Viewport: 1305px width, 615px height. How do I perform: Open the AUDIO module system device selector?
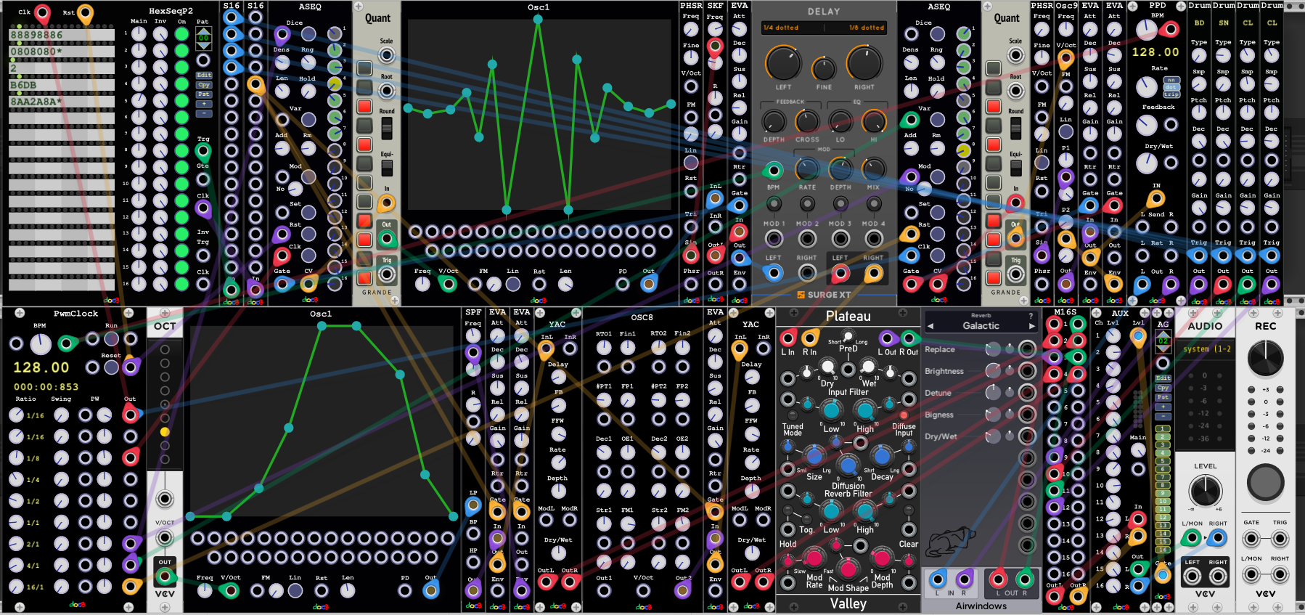[x=1206, y=349]
